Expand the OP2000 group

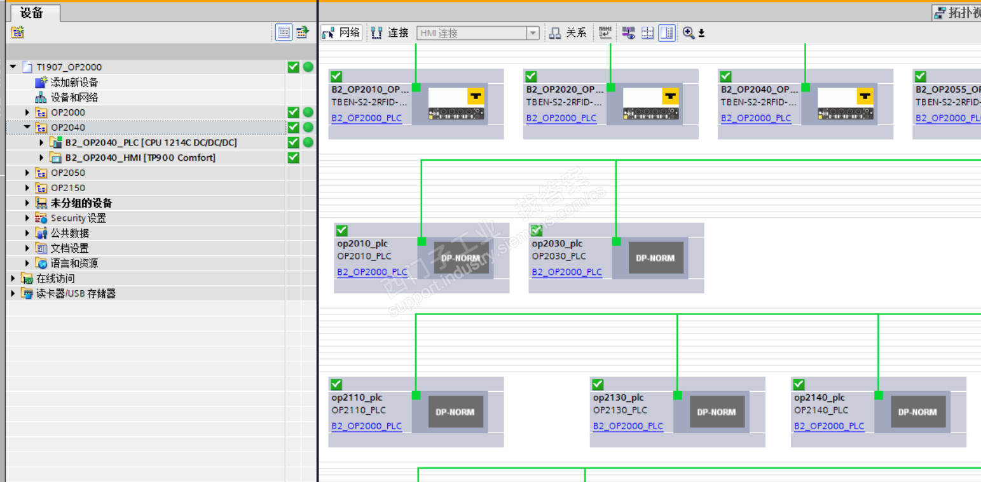(27, 112)
